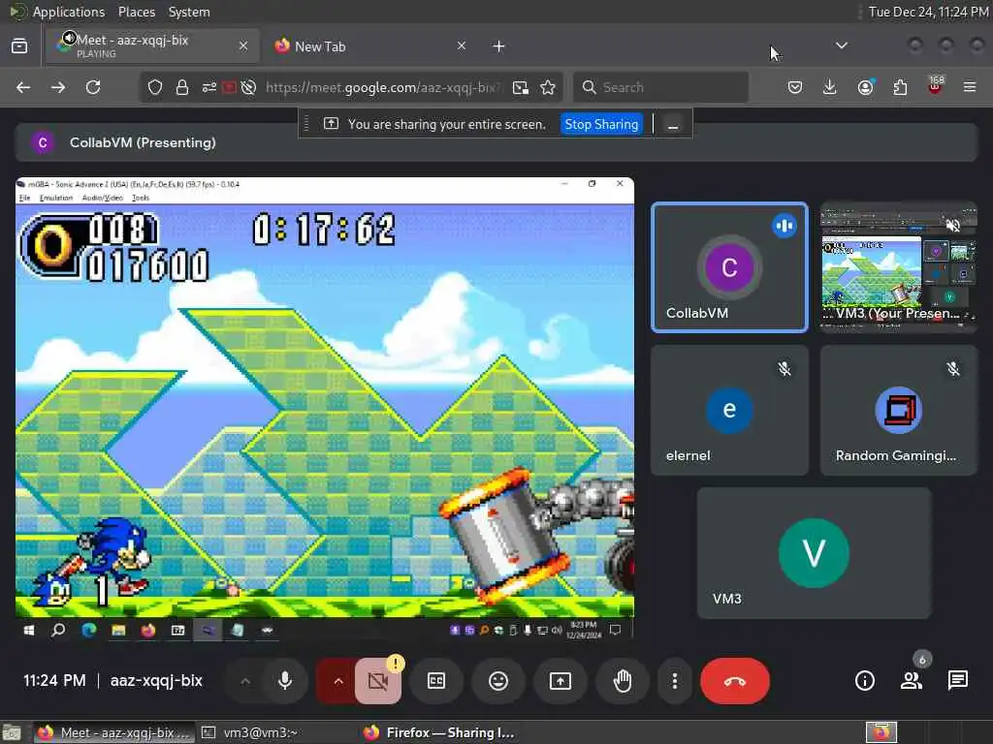Viewport: 993px width, 744px height.
Task: Open System menu
Action: pos(189,12)
